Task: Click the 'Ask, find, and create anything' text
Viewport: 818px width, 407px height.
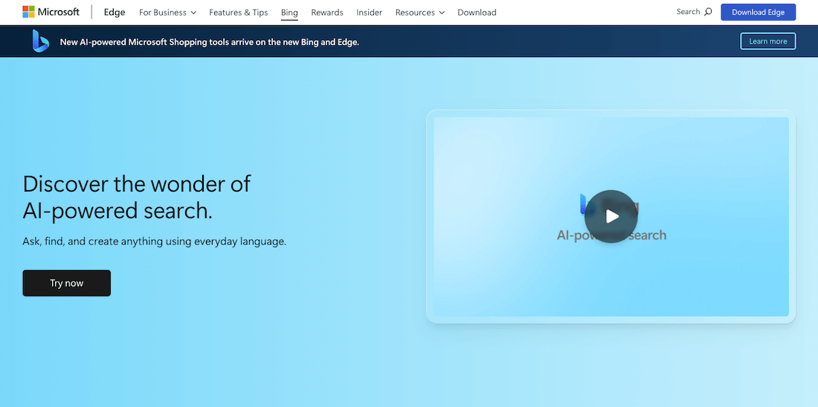Action: click(155, 242)
